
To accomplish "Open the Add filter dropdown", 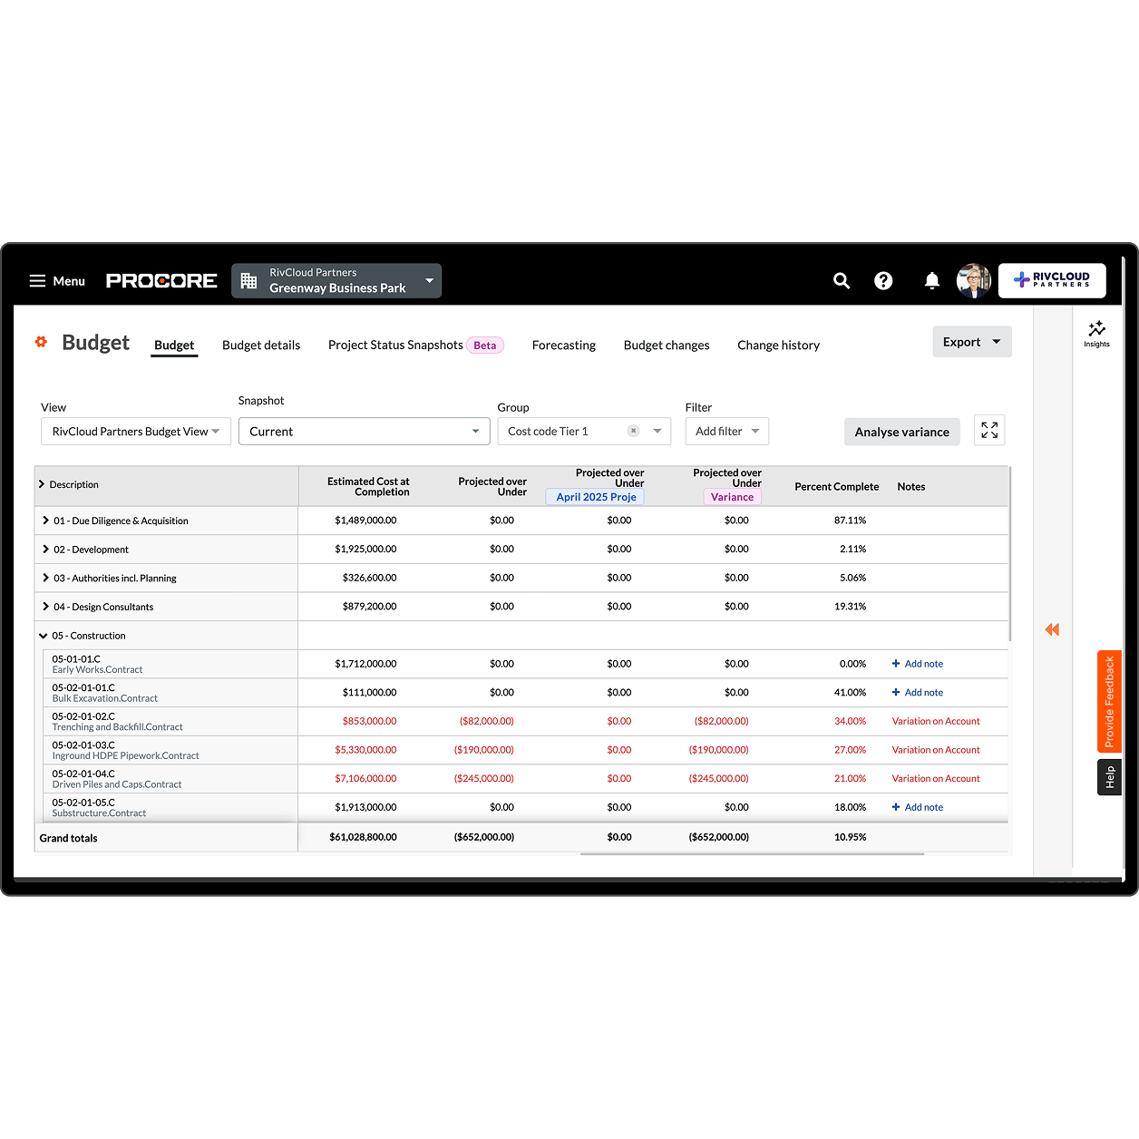I will (x=726, y=431).
